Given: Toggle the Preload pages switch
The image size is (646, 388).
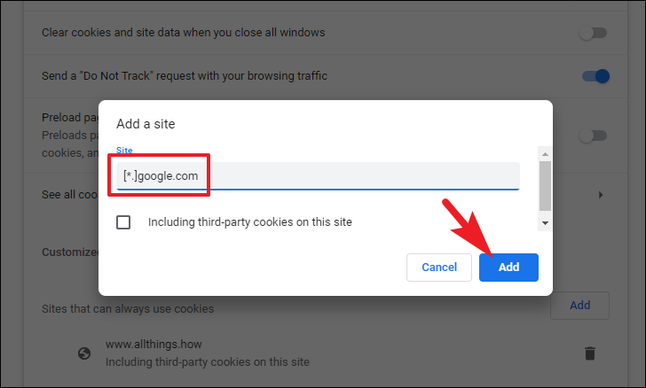Looking at the screenshot, I should click(594, 136).
